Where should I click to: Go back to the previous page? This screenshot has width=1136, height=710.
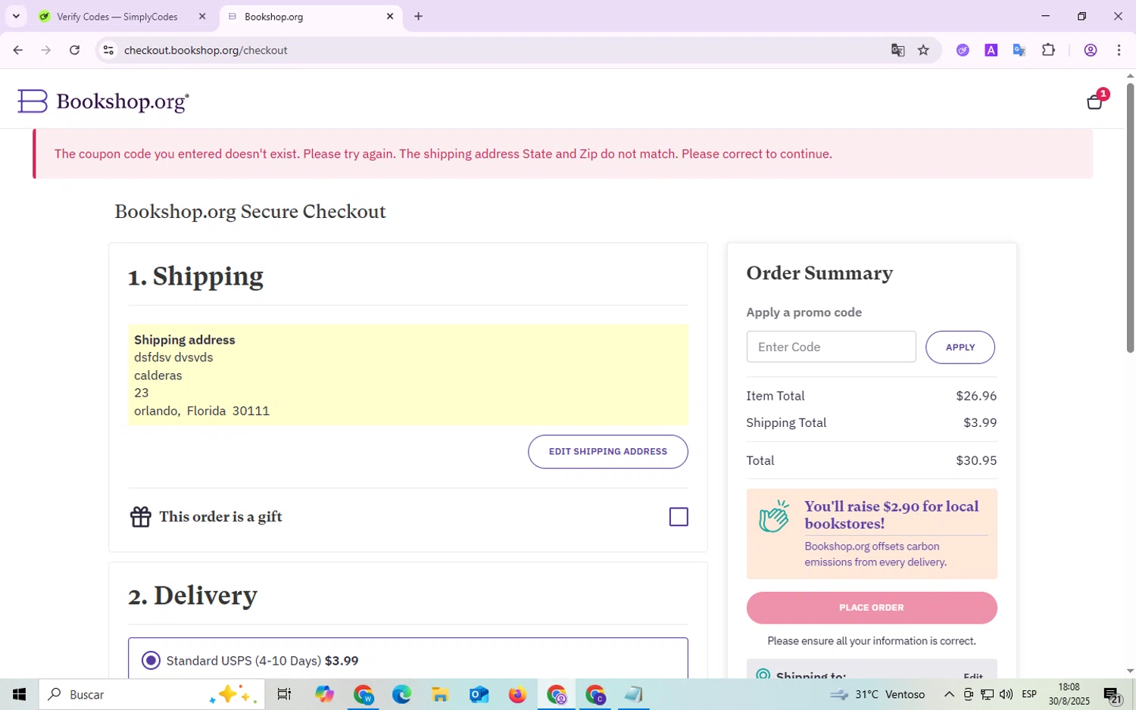17,50
